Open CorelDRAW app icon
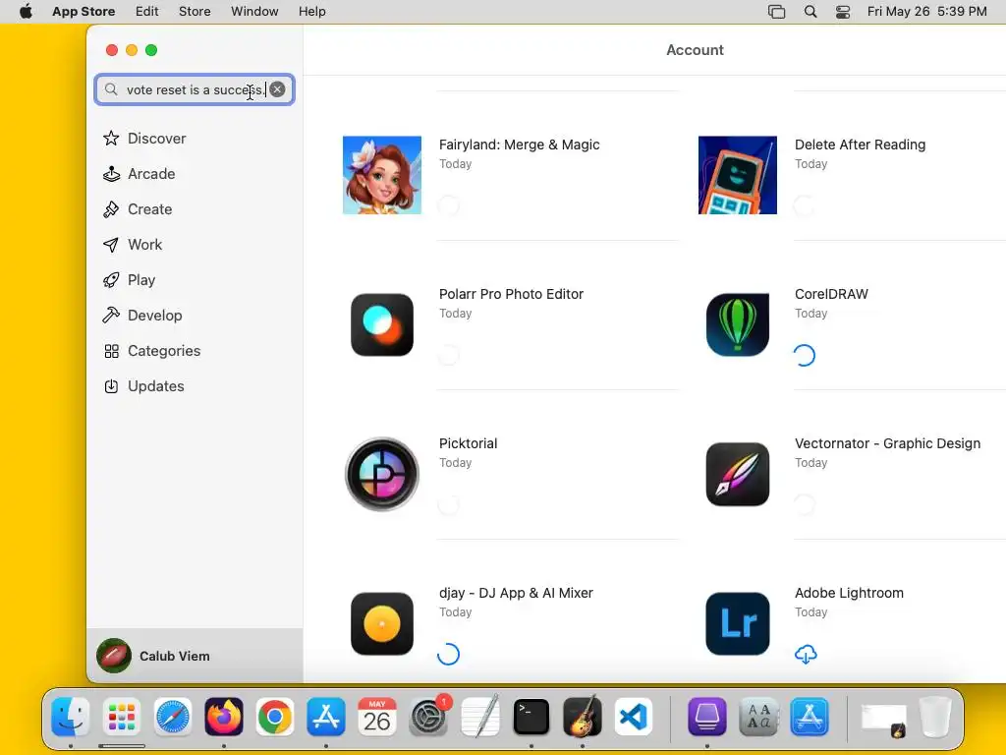 (737, 324)
